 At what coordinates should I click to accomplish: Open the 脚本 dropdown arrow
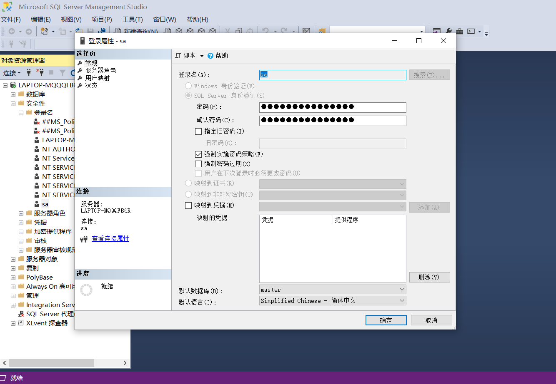(x=202, y=56)
